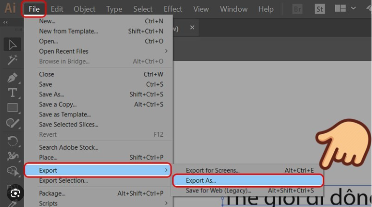Select the Magic Wand tool
The width and height of the screenshot is (372, 207).
tap(13, 60)
